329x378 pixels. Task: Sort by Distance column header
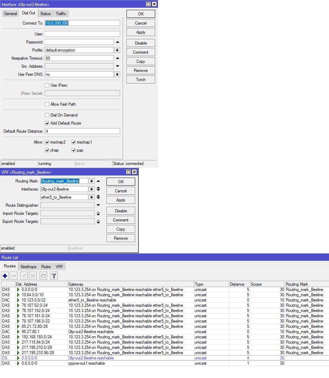[x=239, y=284]
